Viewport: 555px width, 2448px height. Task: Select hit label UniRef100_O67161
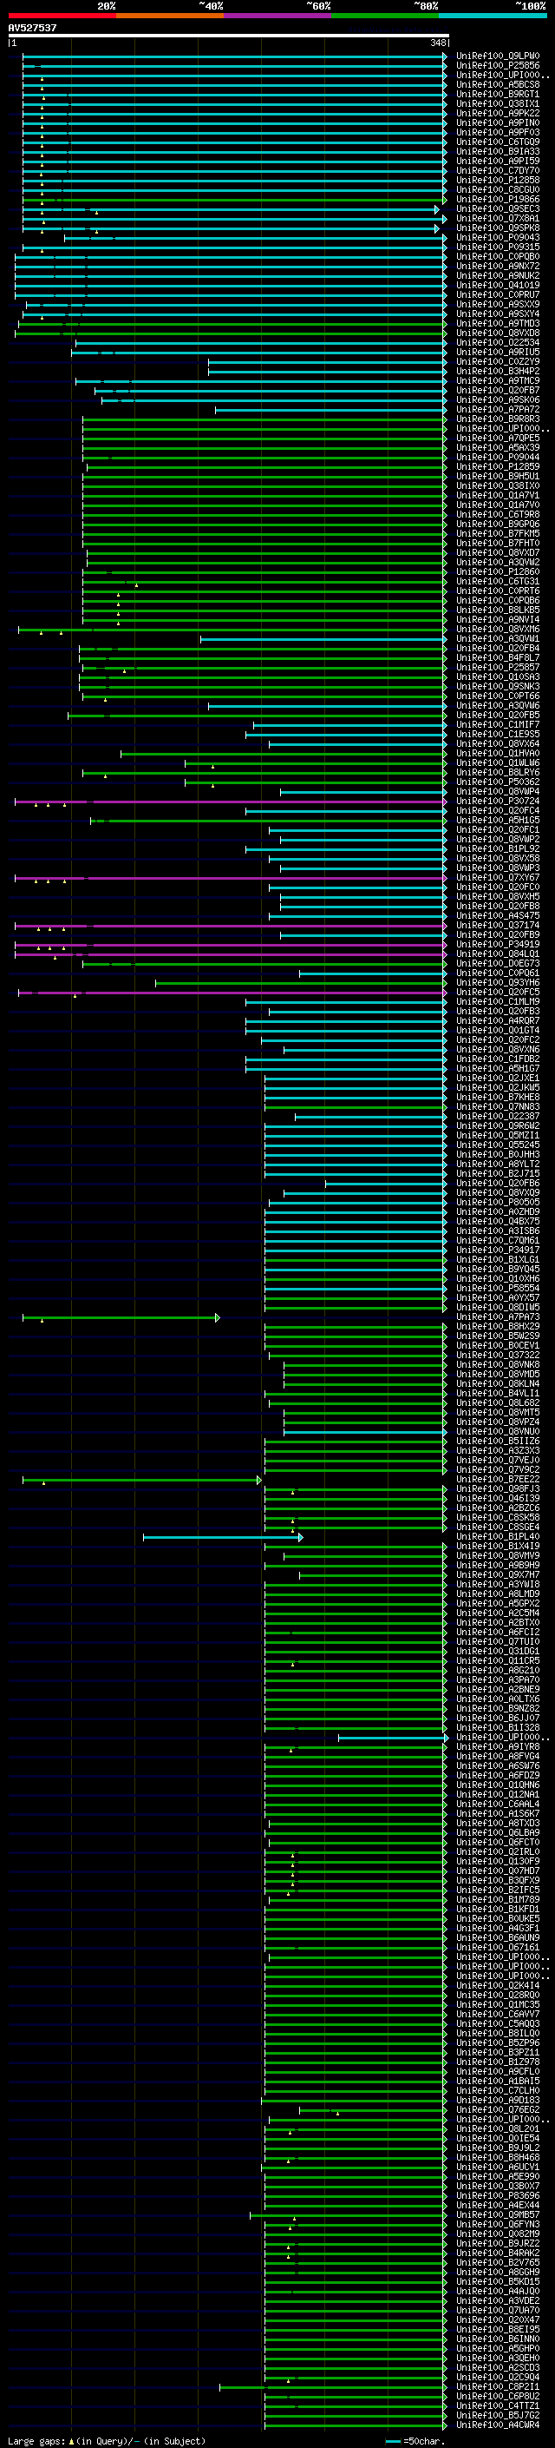pos(498,1948)
